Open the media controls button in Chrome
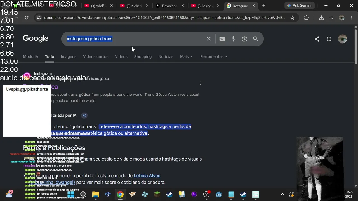This screenshot has width=358, height=201. click(331, 18)
